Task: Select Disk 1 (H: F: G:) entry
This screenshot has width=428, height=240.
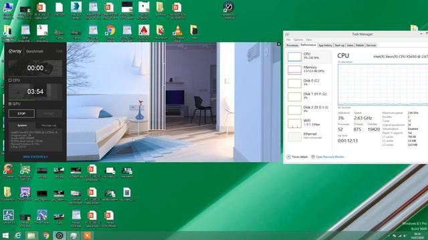Action: click(x=309, y=96)
